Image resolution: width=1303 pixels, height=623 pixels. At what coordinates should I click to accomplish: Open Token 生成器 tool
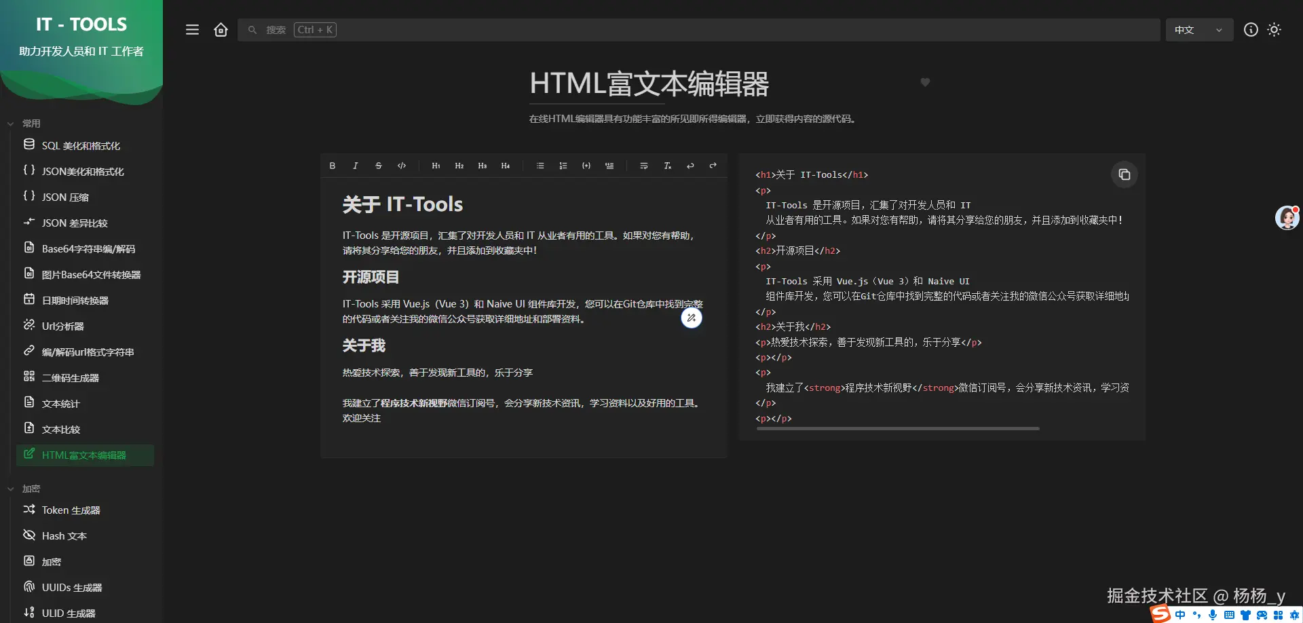(85, 510)
